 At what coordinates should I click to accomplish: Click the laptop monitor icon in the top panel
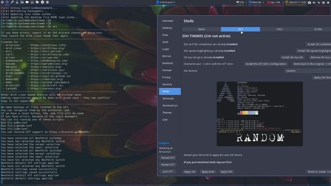(32, 2)
